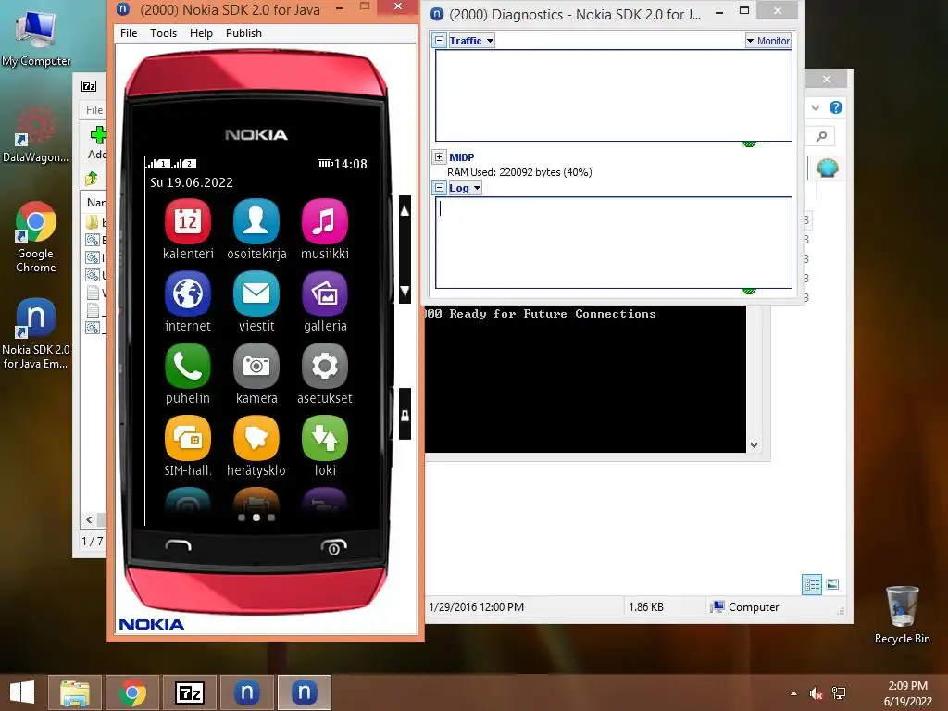Viewport: 948px width, 711px height.
Task: Select the middle home screen page dot
Action: [256, 518]
